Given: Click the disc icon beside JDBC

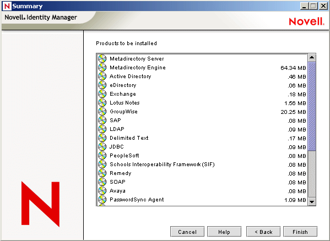Looking at the screenshot, I should point(102,147).
